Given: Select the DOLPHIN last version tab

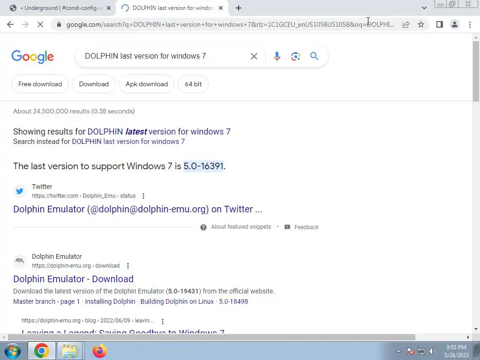Looking at the screenshot, I should coord(172,8).
